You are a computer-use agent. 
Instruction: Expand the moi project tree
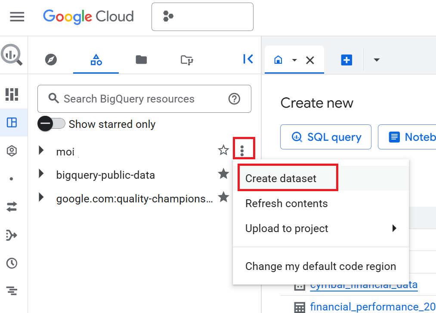click(x=41, y=150)
